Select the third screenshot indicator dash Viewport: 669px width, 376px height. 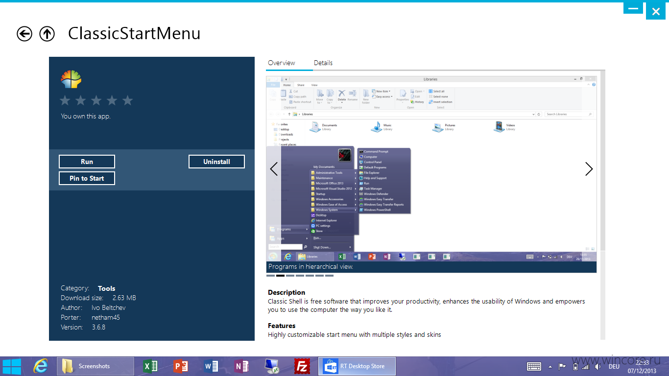coord(290,276)
